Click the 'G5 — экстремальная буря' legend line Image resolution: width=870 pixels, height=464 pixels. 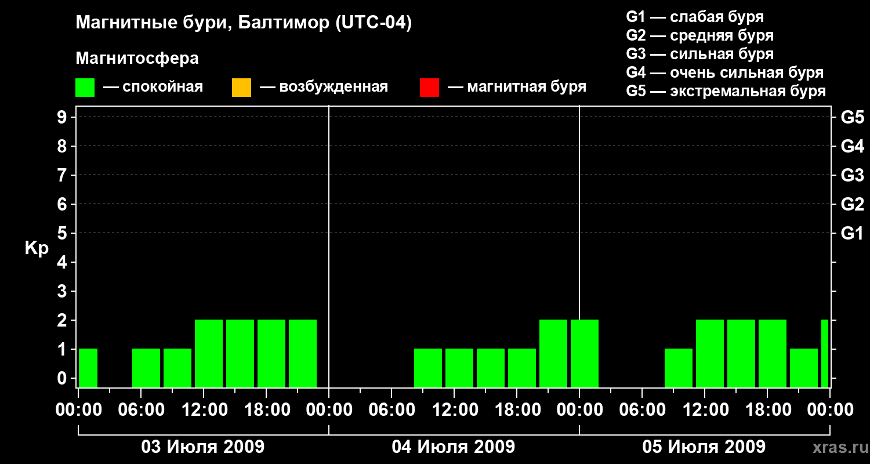coord(726,91)
